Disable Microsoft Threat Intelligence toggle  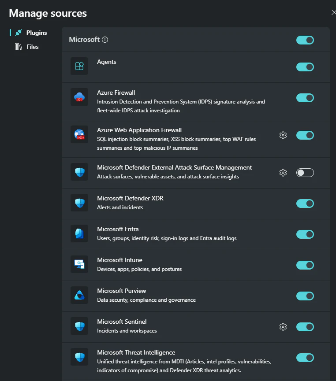305,358
